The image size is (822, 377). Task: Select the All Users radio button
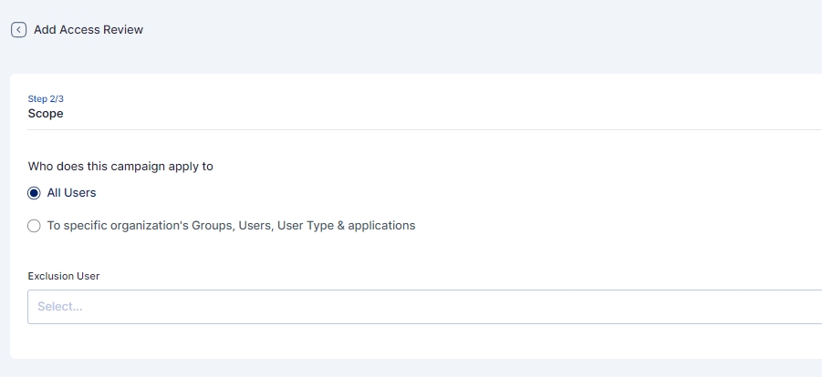coord(35,193)
